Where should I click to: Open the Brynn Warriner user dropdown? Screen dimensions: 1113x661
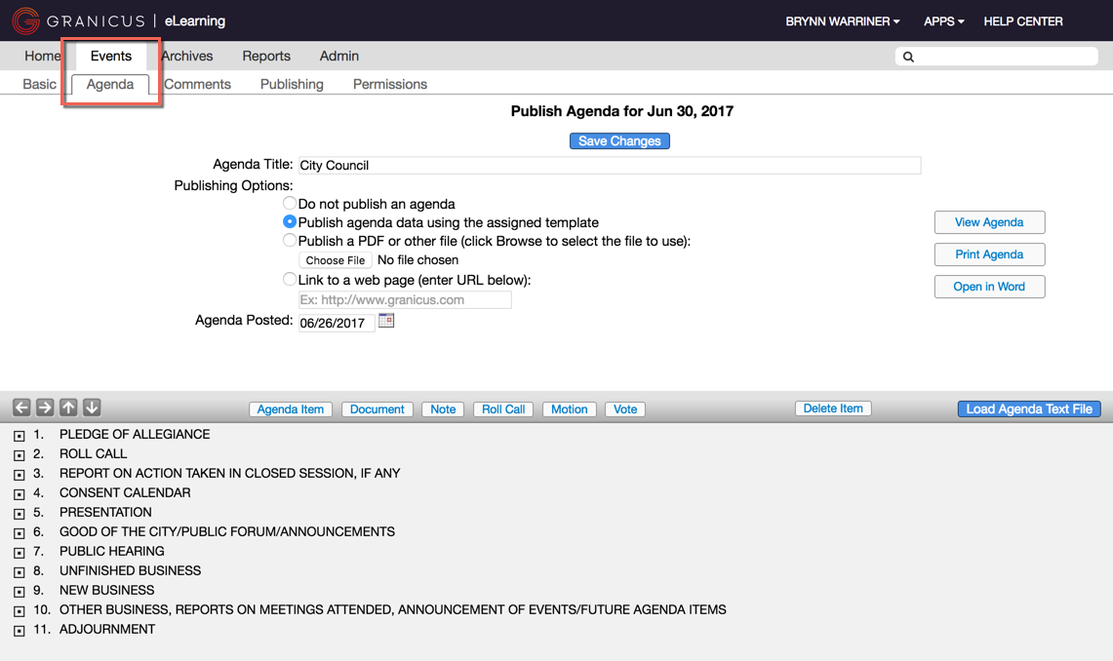coord(842,21)
